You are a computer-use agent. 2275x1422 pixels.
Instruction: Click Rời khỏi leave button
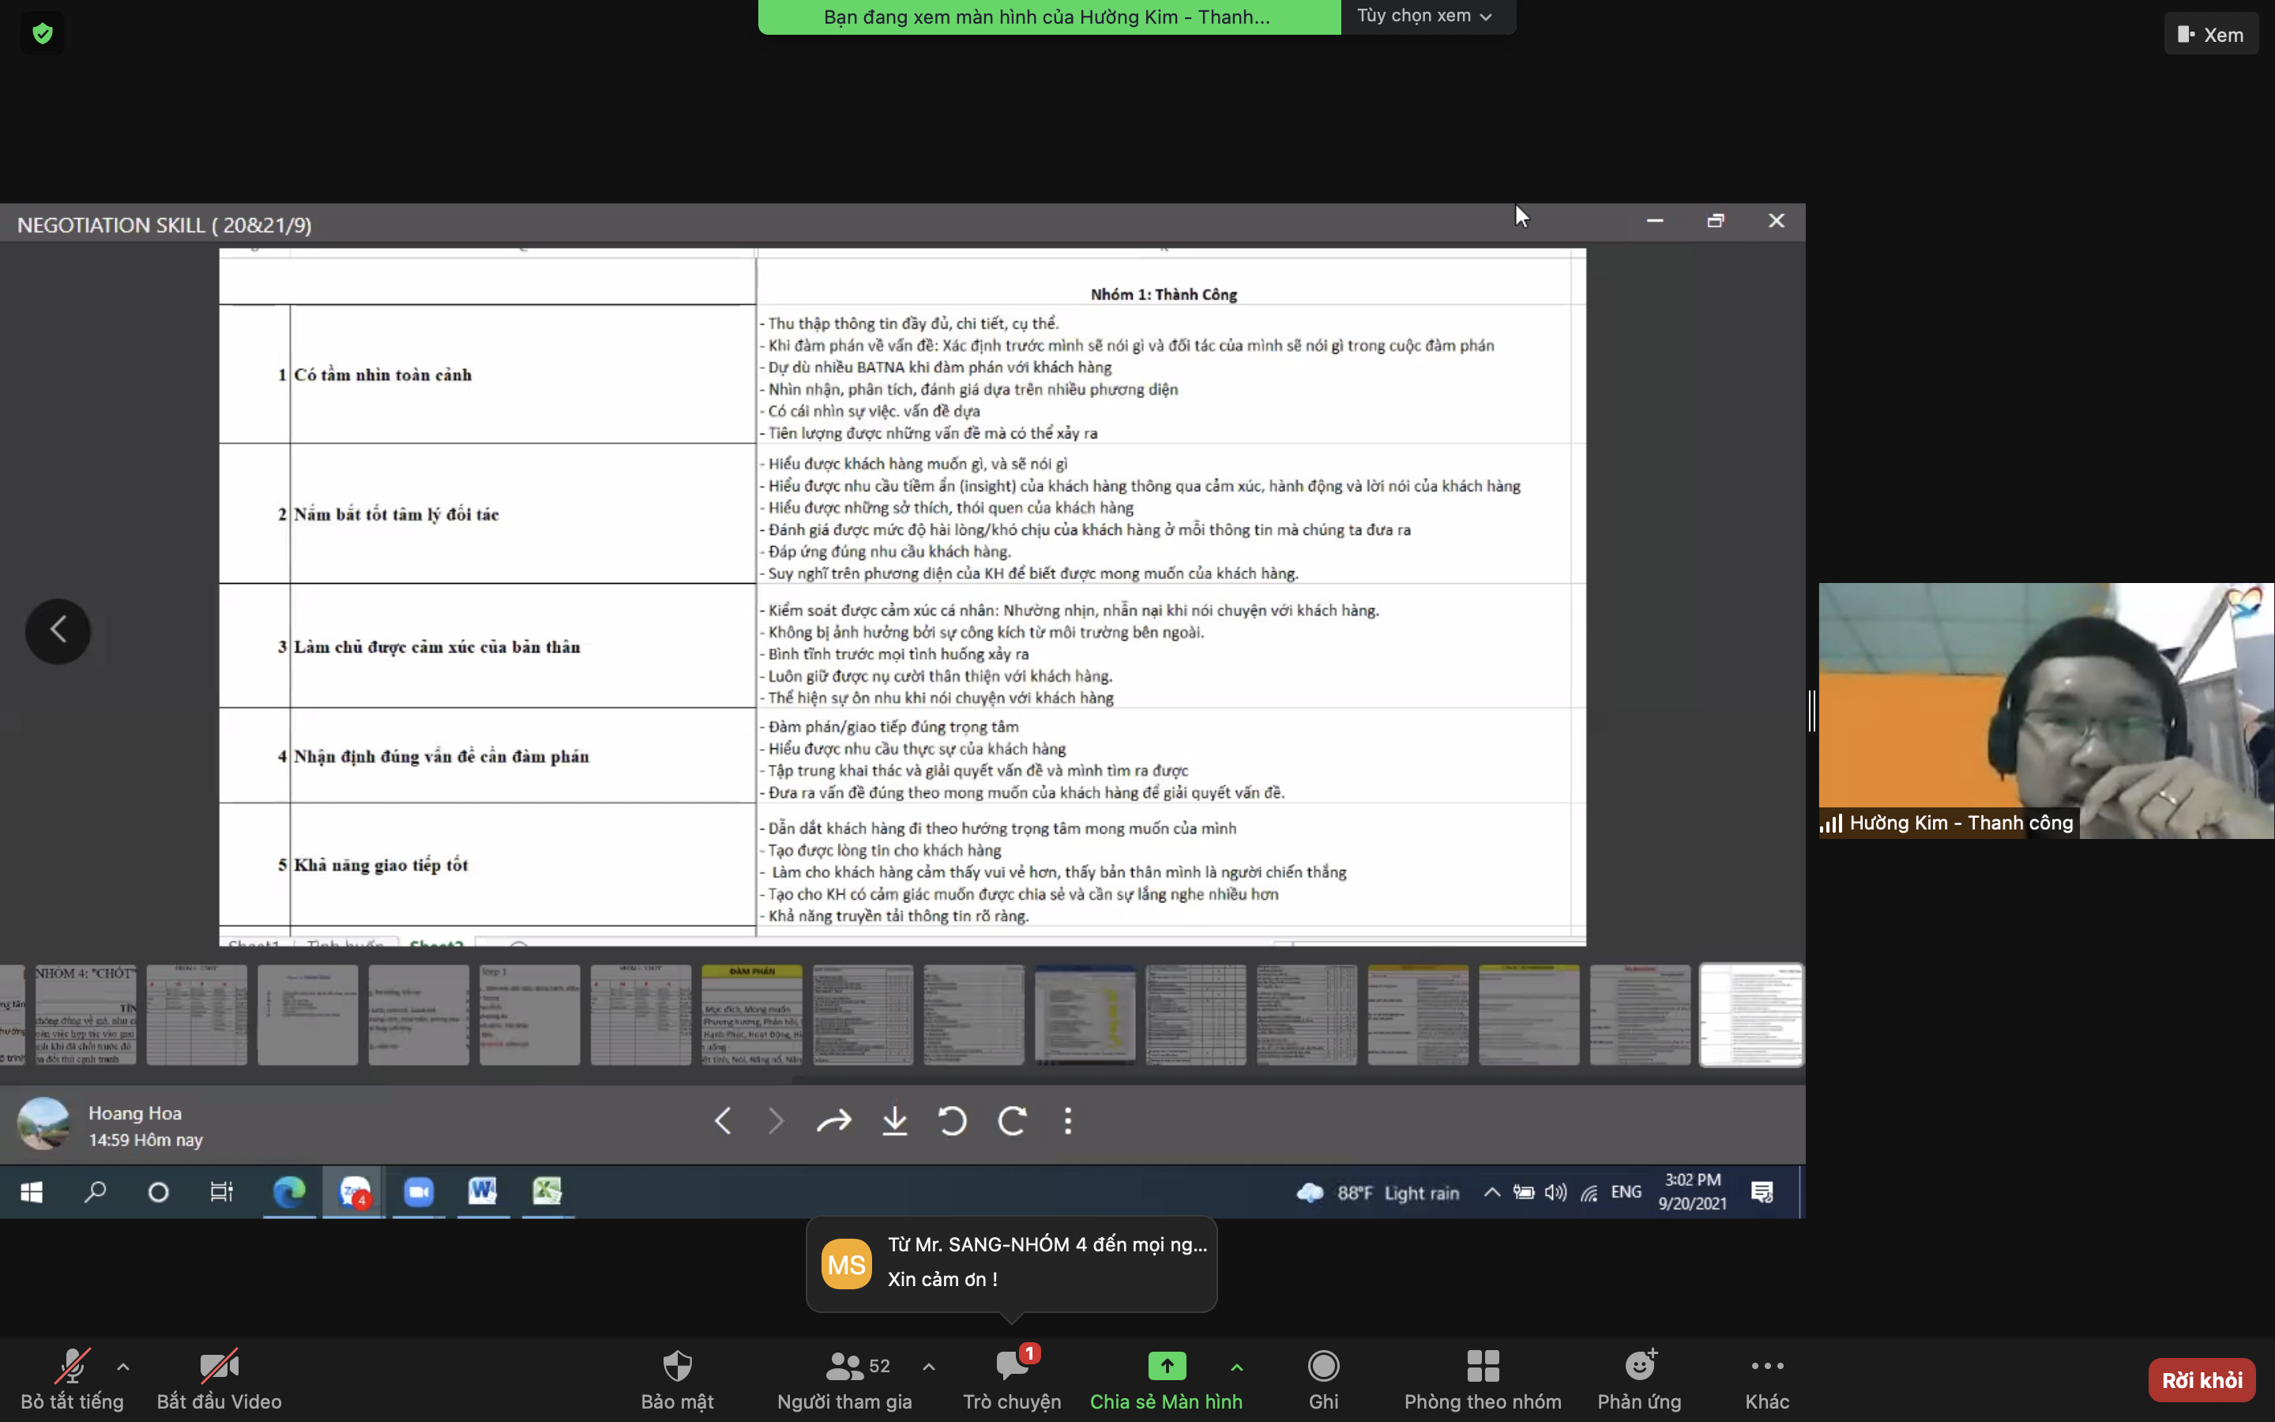coord(2202,1379)
